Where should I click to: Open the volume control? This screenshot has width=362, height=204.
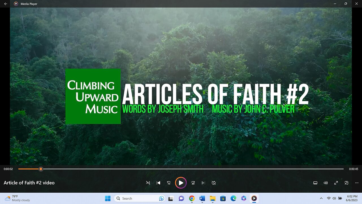tap(326, 183)
